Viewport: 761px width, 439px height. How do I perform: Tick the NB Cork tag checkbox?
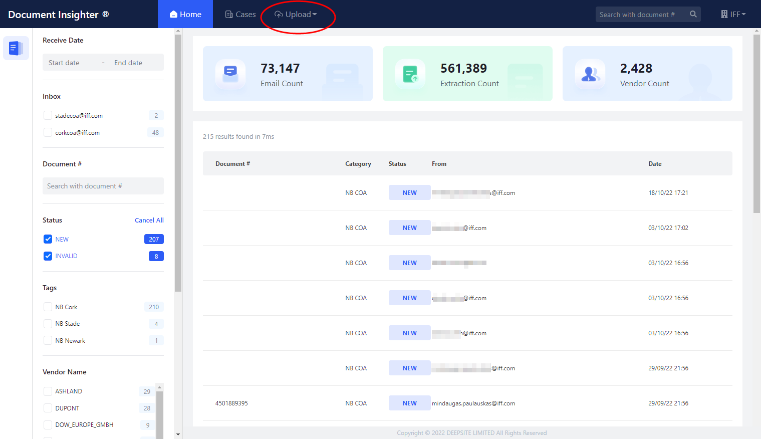click(48, 307)
